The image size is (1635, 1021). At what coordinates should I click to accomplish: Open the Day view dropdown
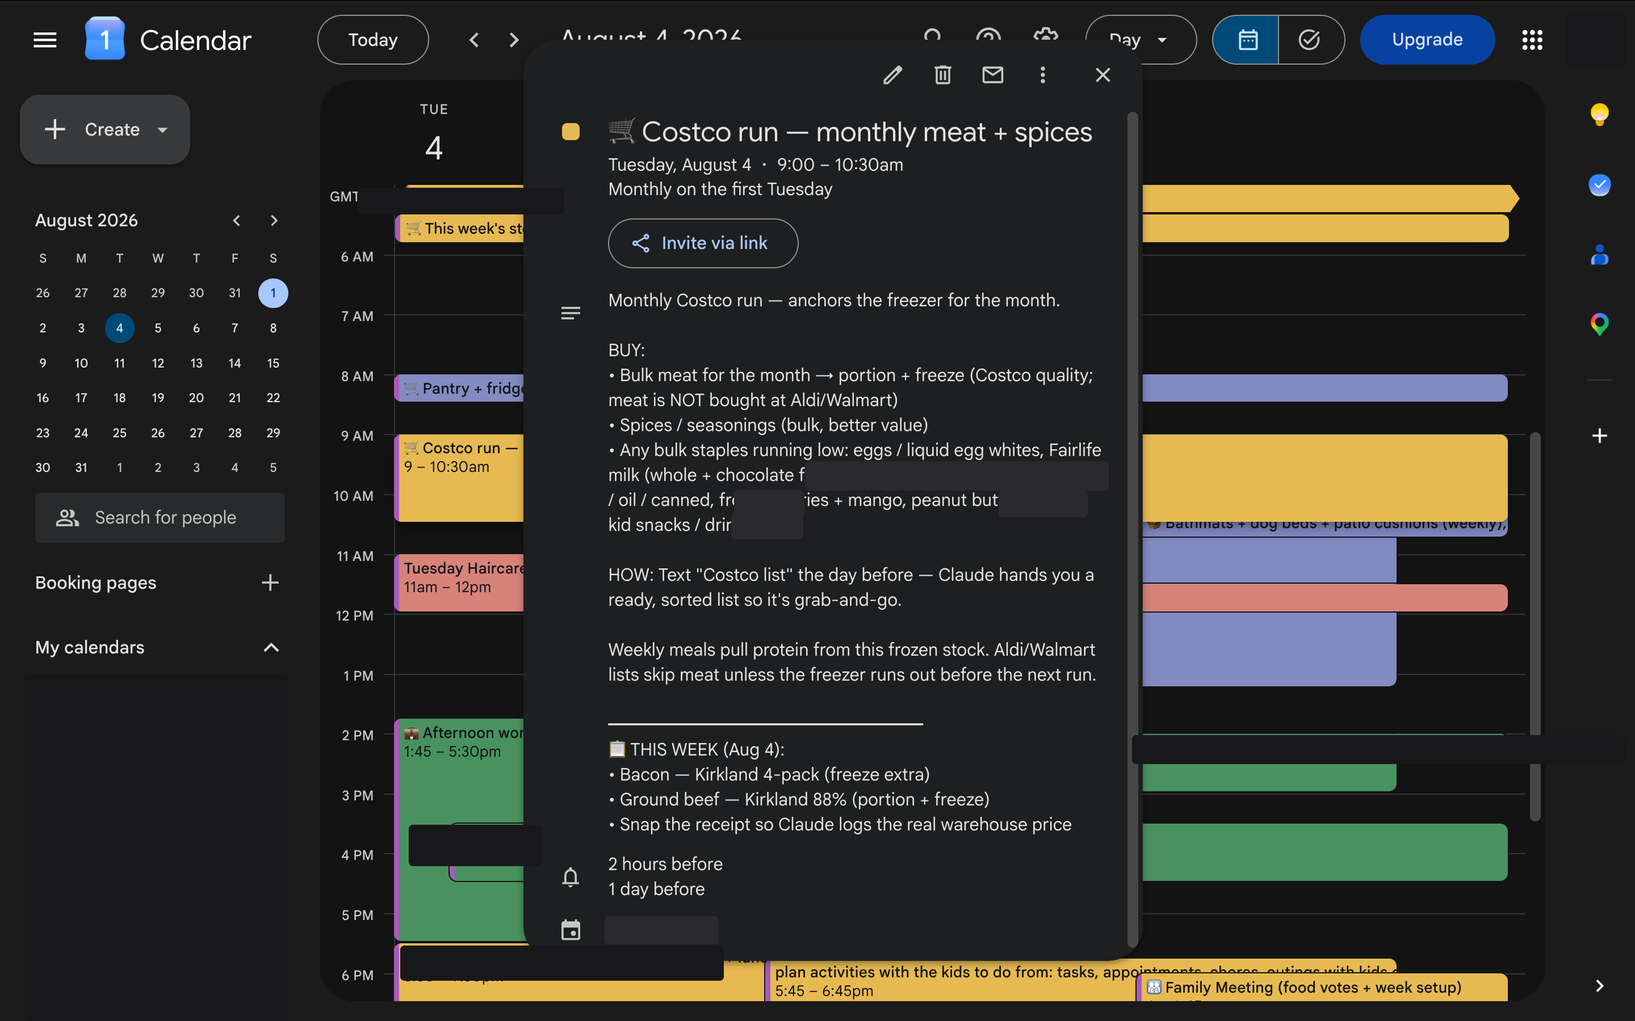(1141, 40)
